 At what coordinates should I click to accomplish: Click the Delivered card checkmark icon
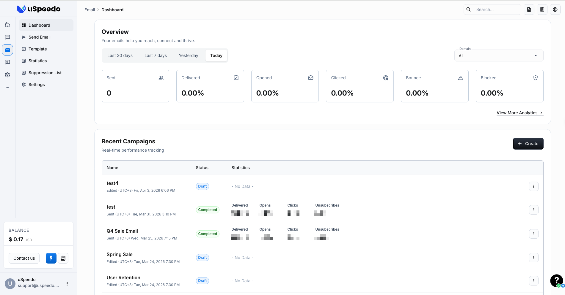pyautogui.click(x=236, y=78)
